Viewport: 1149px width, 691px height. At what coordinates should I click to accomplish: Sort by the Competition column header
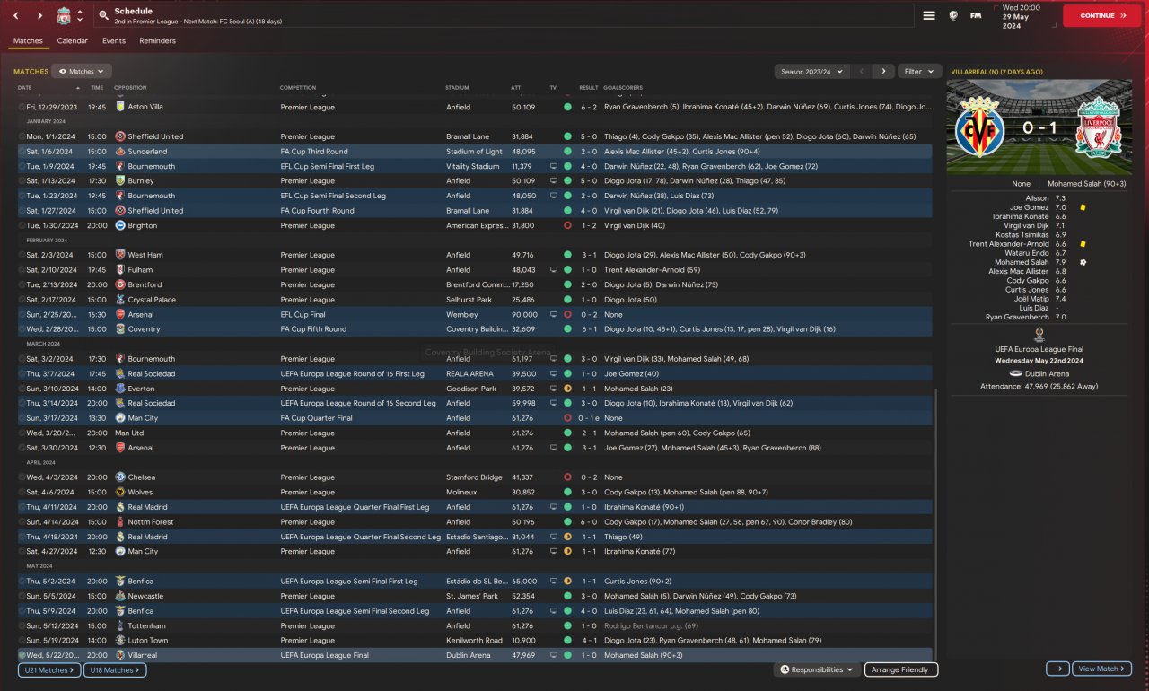point(298,88)
